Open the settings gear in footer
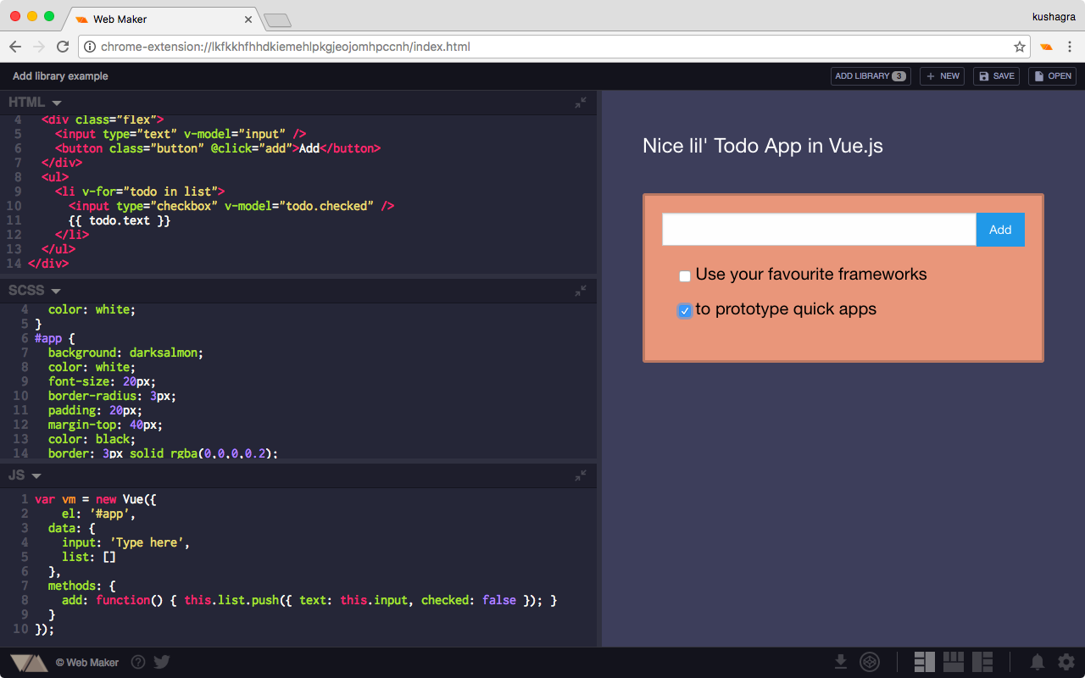Viewport: 1085px width, 678px height. click(1066, 662)
